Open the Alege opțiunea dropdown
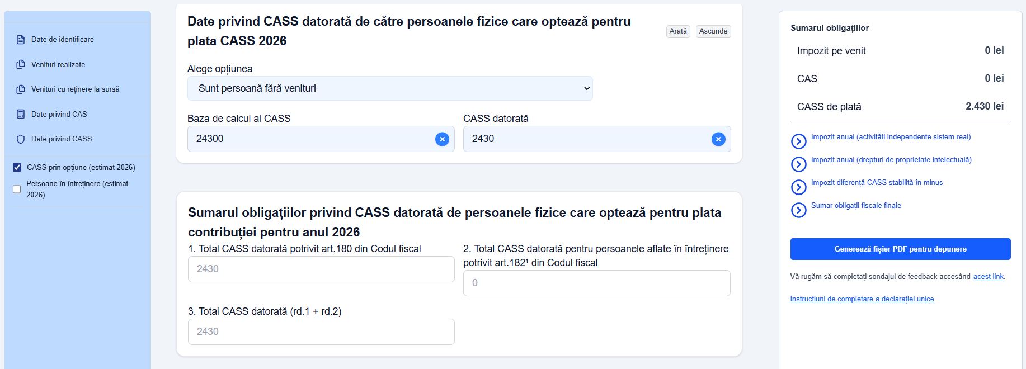The image size is (1026, 369). point(390,88)
